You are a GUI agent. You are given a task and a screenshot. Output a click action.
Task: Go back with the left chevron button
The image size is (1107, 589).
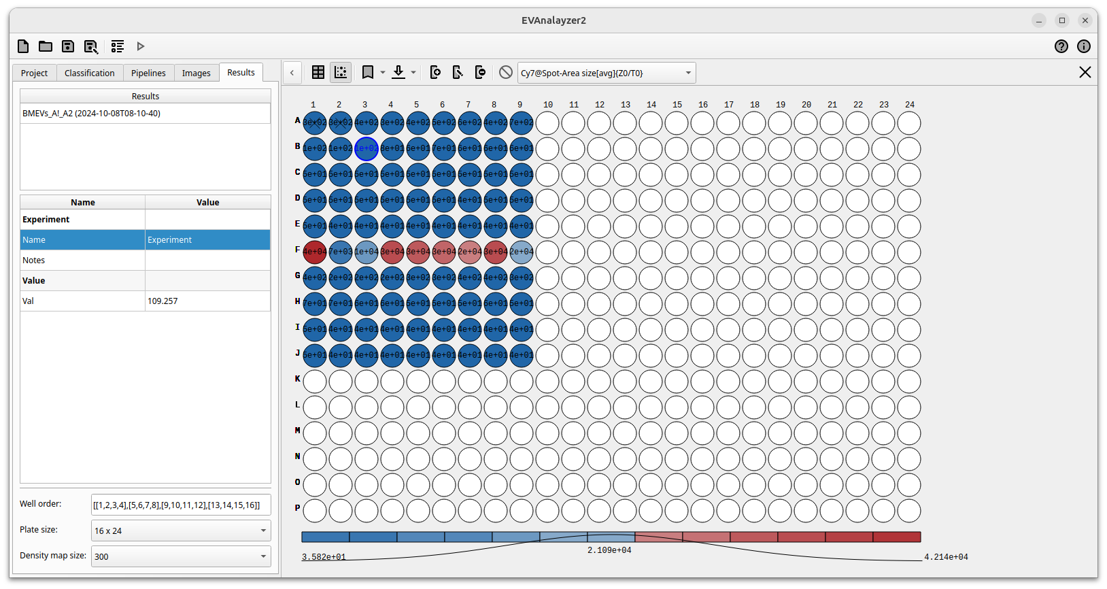(292, 73)
